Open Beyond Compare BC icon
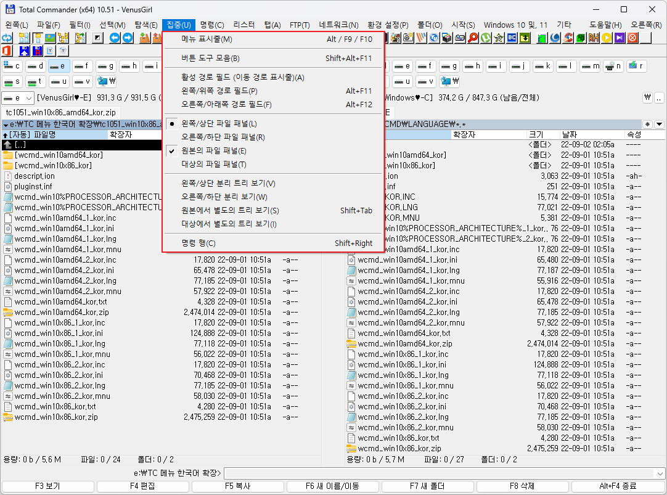The height and width of the screenshot is (495, 667). (x=512, y=38)
